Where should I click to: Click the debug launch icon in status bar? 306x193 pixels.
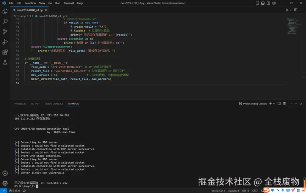tap(24, 191)
